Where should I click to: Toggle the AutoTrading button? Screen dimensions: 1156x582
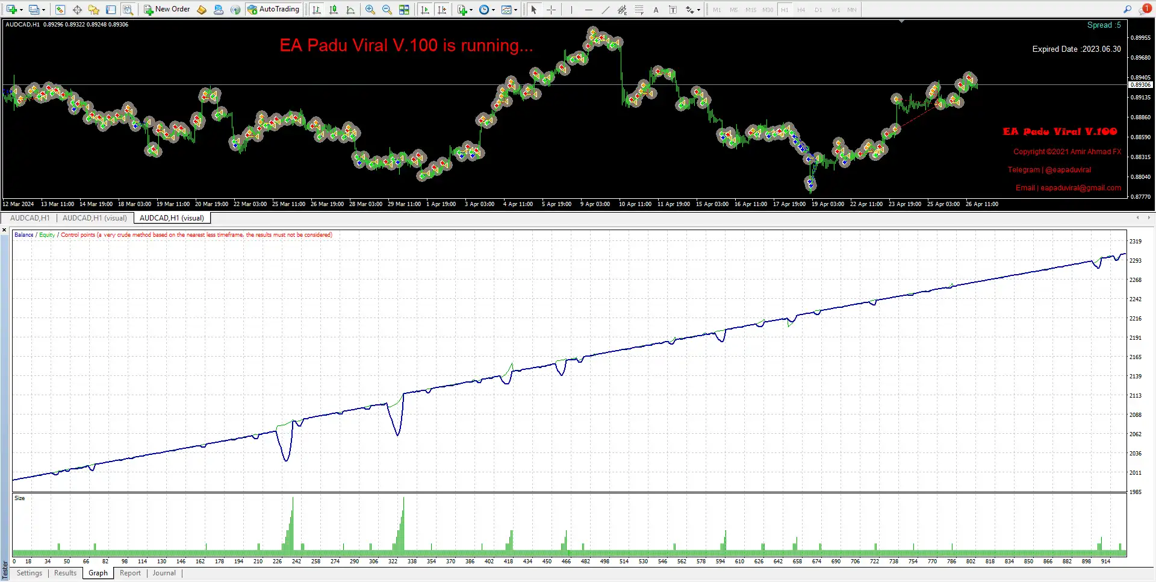point(273,10)
